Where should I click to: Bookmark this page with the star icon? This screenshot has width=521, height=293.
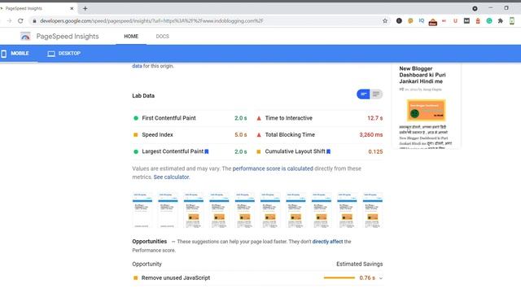[x=385, y=21]
